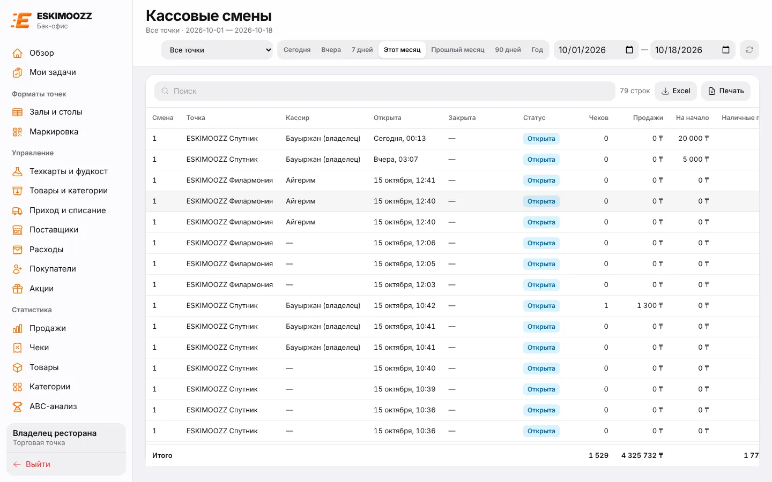Open Товары box icon in statistics

point(18,367)
